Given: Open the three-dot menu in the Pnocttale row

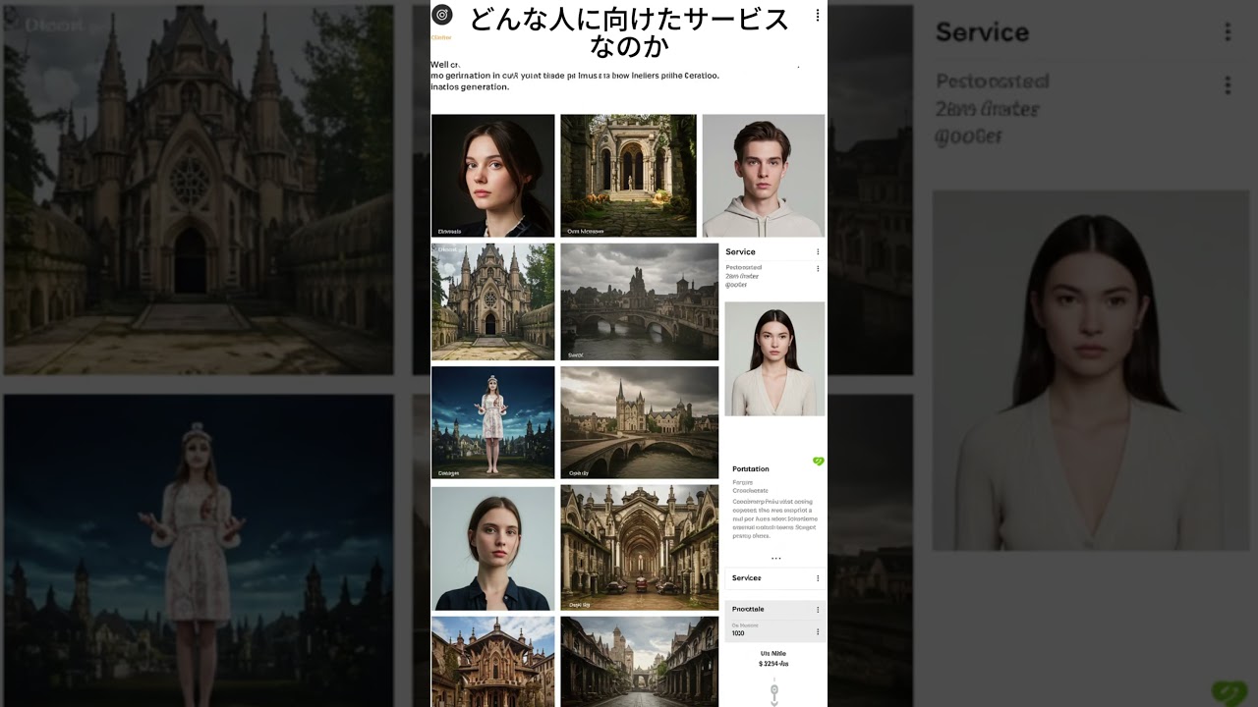Looking at the screenshot, I should 818,610.
